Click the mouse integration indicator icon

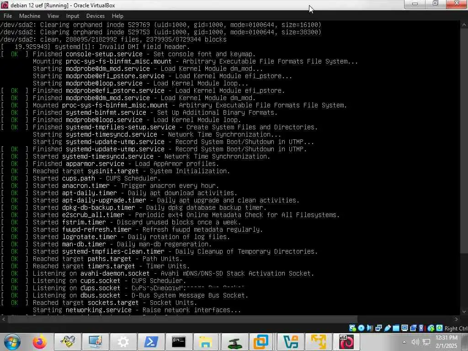(x=431, y=328)
